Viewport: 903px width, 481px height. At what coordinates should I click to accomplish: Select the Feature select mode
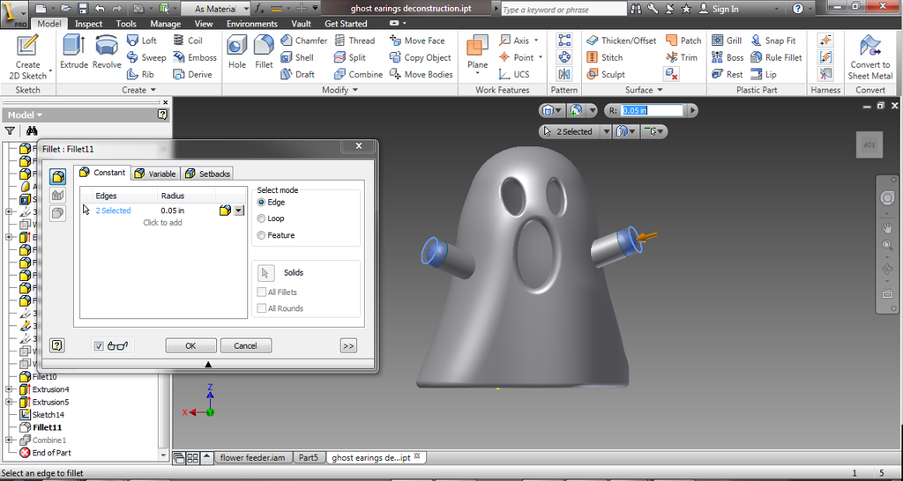pos(261,235)
